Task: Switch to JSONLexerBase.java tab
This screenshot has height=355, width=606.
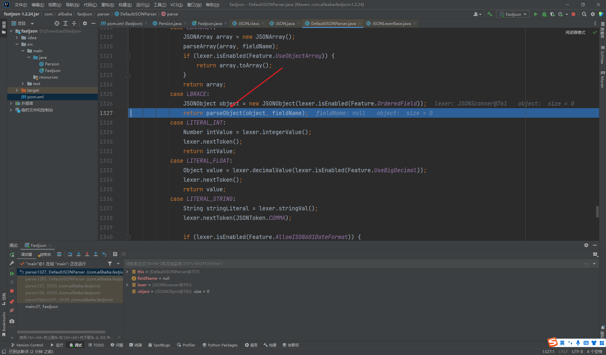Action: 391,23
